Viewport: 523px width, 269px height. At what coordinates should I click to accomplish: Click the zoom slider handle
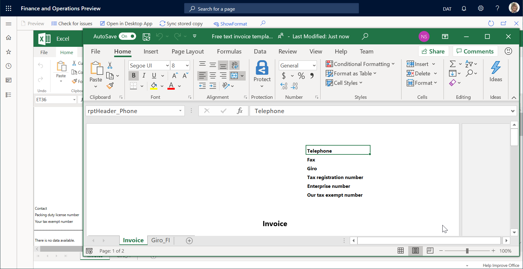pos(467,251)
